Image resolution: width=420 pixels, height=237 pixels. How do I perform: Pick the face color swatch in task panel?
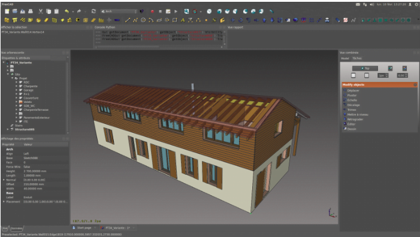click(367, 75)
